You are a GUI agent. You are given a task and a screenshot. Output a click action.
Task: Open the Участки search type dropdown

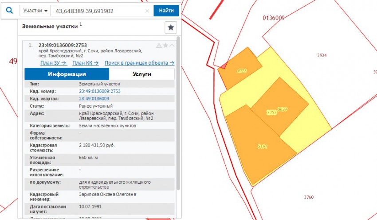point(35,11)
